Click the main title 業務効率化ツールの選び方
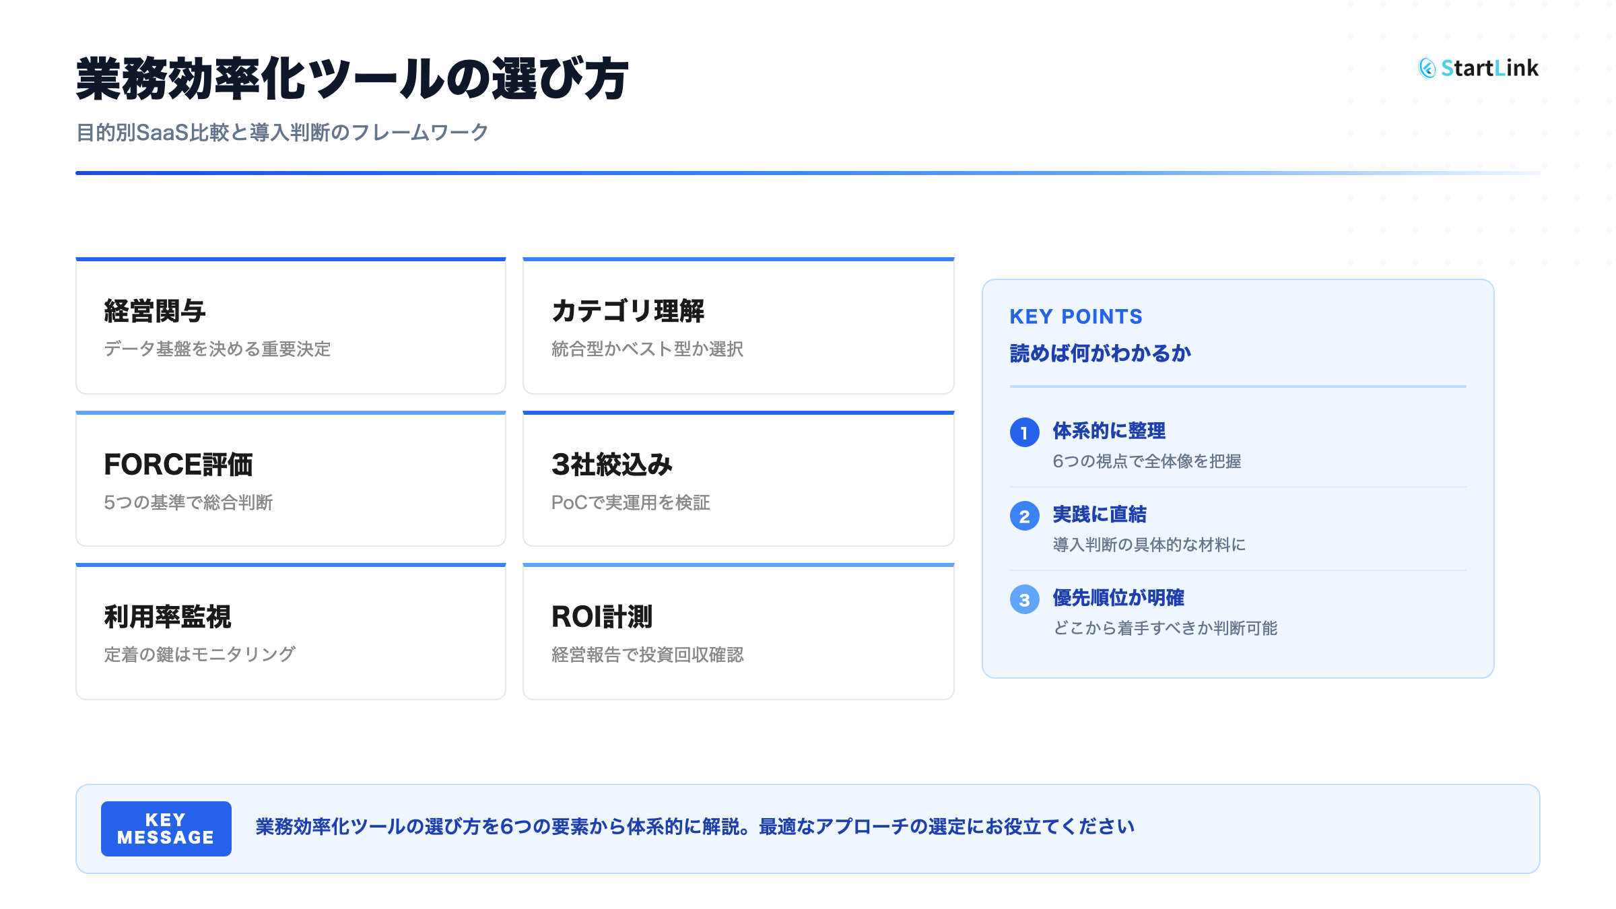This screenshot has height=909, width=1616. click(352, 79)
